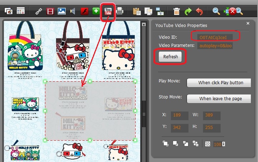Click the YouTube video insert icon
The image size is (258, 162).
point(108,11)
